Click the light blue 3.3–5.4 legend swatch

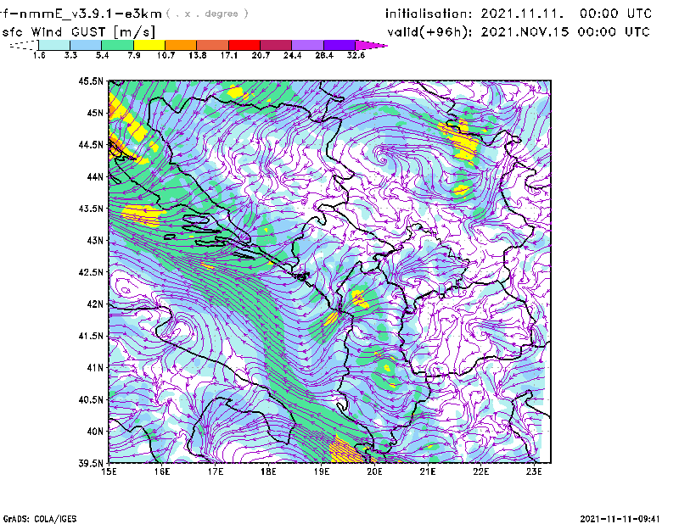point(86,45)
